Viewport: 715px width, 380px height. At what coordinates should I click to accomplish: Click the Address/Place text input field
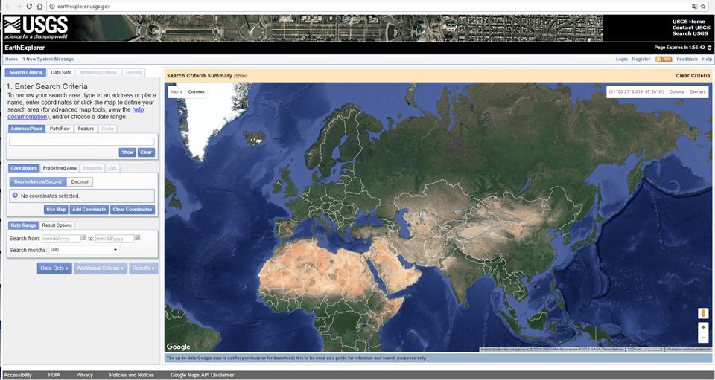click(x=81, y=141)
